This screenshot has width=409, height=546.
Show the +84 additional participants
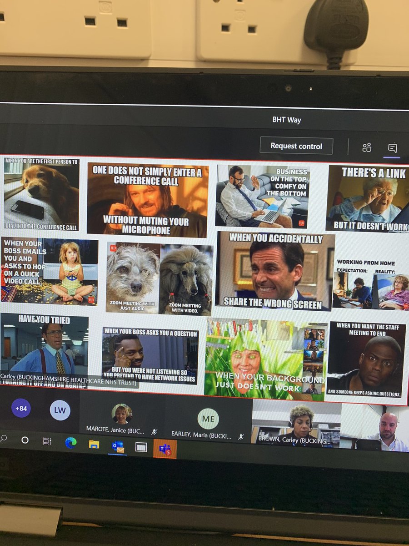(x=21, y=408)
